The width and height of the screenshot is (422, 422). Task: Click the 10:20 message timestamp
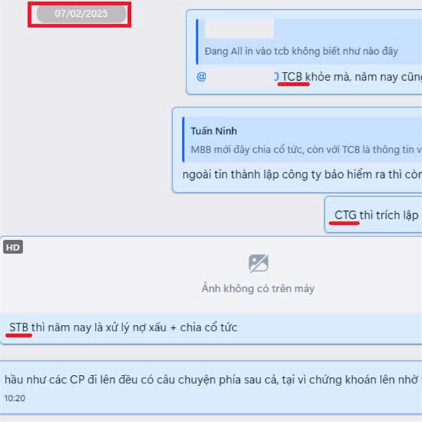coord(15,398)
